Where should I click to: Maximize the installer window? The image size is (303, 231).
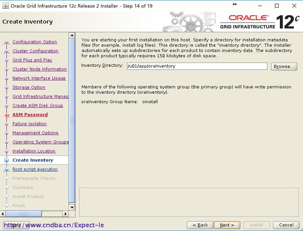coord(277,6)
